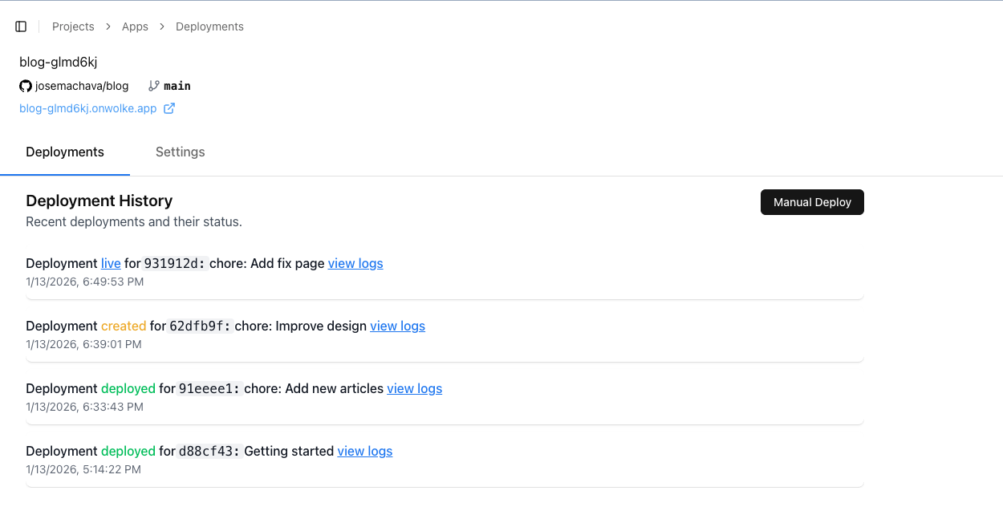Select Deployments breadcrumb item
Image resolution: width=1003 pixels, height=511 pixels.
(x=209, y=26)
